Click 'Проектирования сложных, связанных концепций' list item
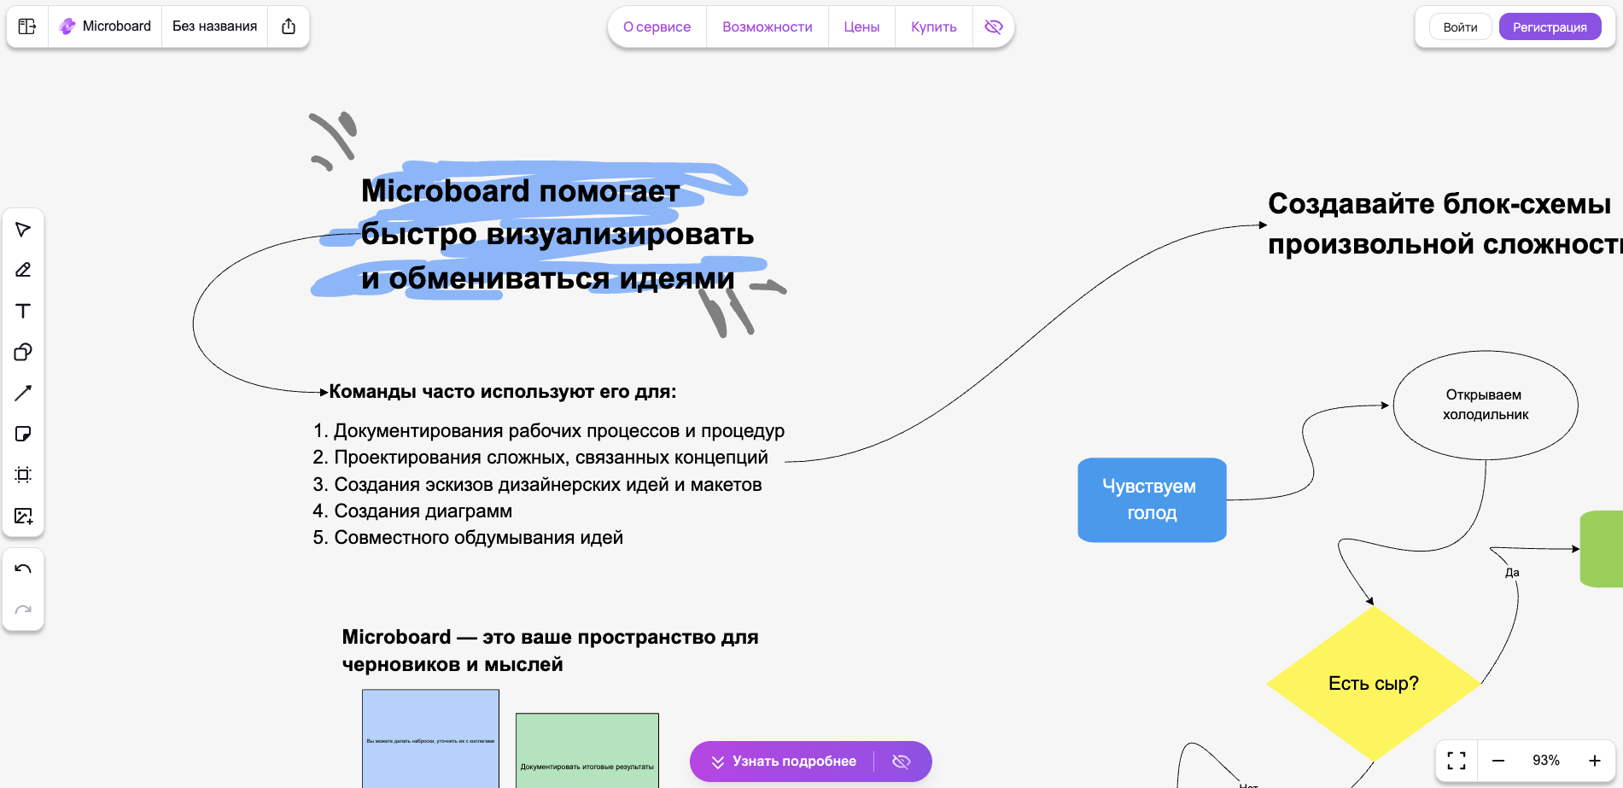 551,458
